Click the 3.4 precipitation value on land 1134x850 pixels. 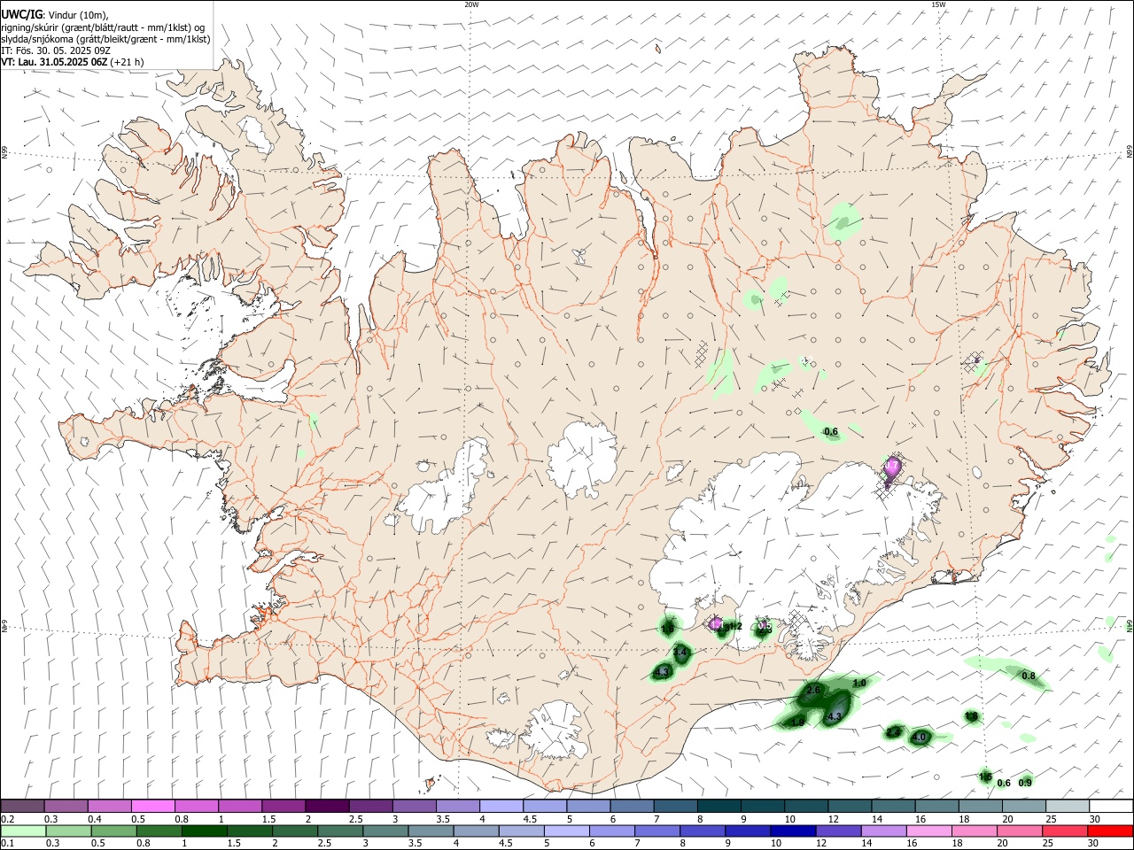pyautogui.click(x=680, y=653)
